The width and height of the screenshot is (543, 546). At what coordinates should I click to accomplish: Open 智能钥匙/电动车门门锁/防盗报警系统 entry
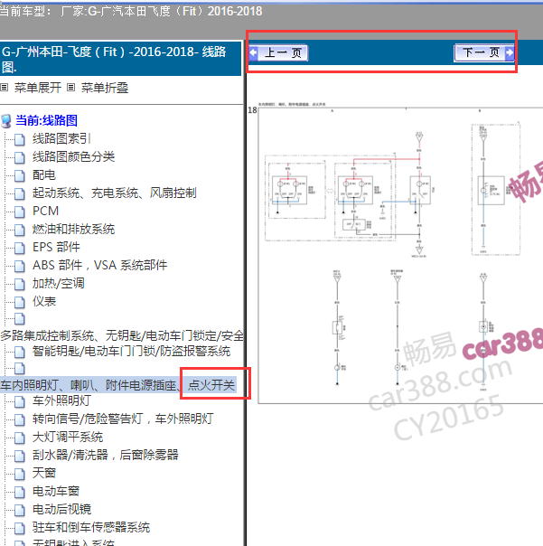[131, 351]
